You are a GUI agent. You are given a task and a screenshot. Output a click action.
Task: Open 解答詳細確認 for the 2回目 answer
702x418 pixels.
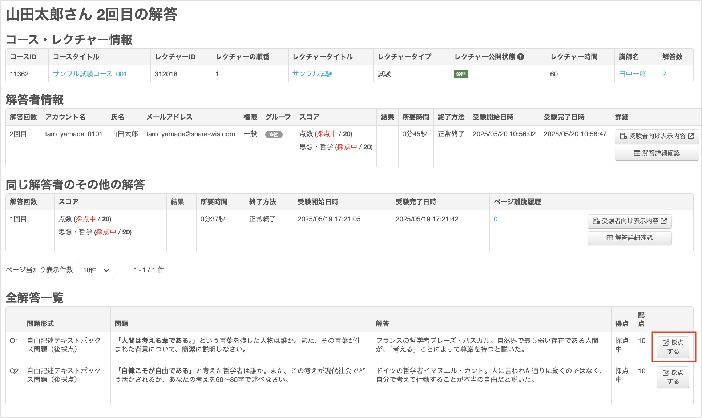pyautogui.click(x=657, y=153)
